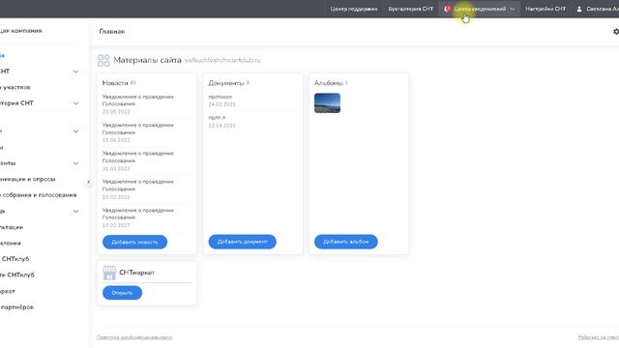Viewport: 619px width, 348px height.
Task: Select the highlighted blue sidebar item at the top
Action: (2, 56)
